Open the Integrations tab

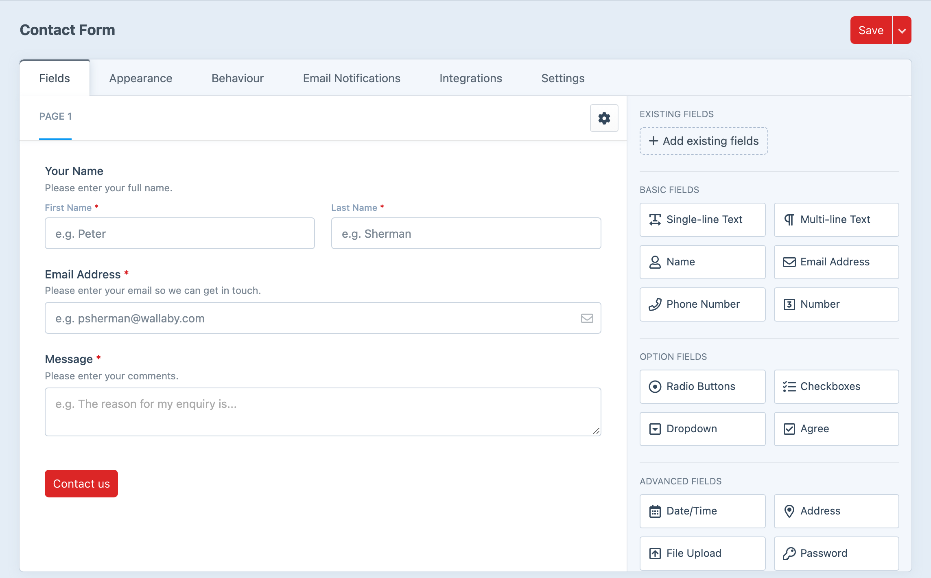point(471,78)
